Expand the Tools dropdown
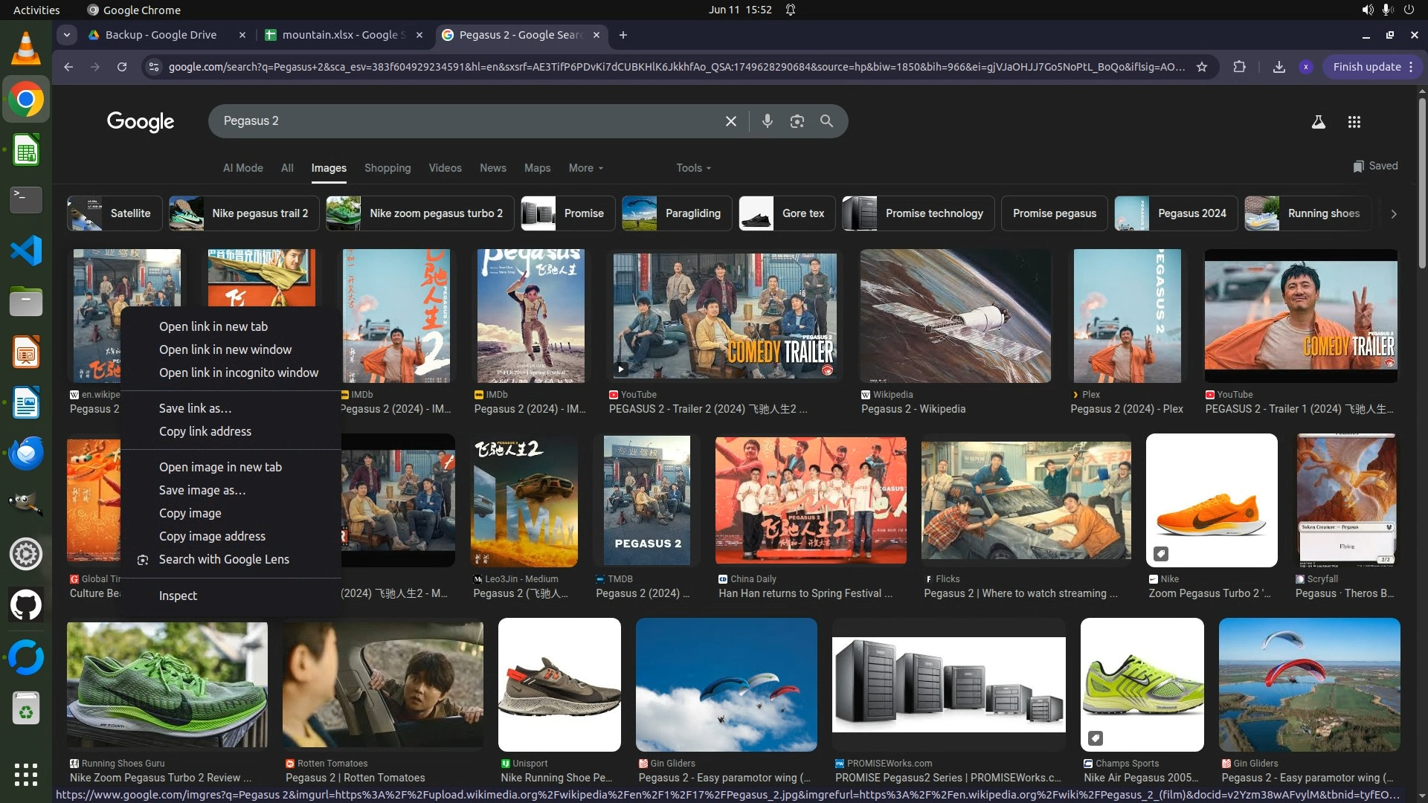The height and width of the screenshot is (803, 1428). (x=693, y=168)
